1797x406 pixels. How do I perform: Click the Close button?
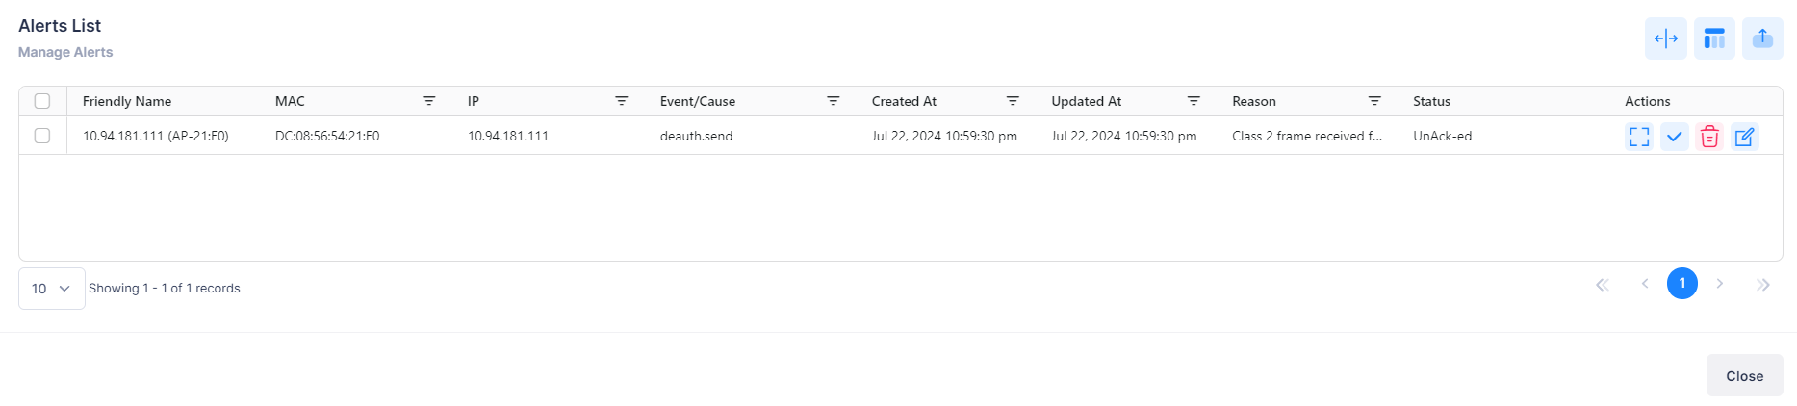coord(1744,376)
